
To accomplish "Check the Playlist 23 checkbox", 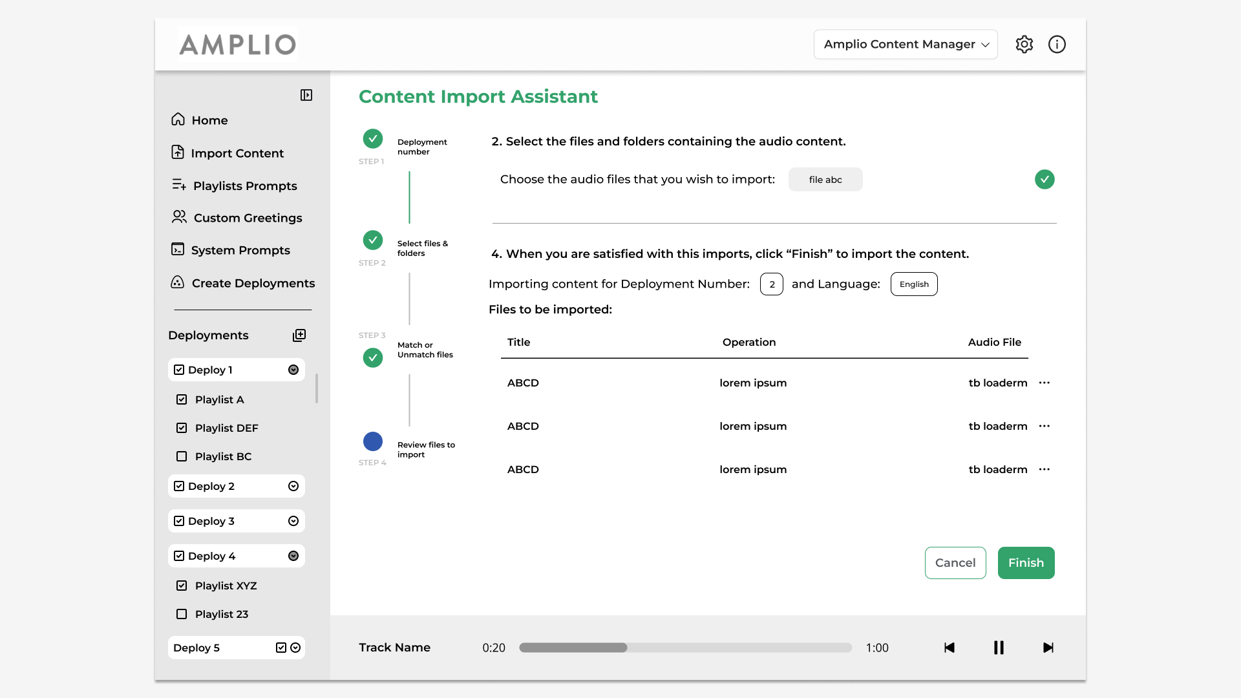I will tap(182, 614).
